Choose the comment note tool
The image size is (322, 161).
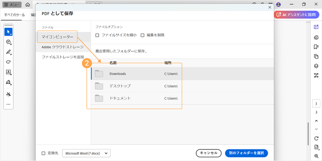coord(9,42)
